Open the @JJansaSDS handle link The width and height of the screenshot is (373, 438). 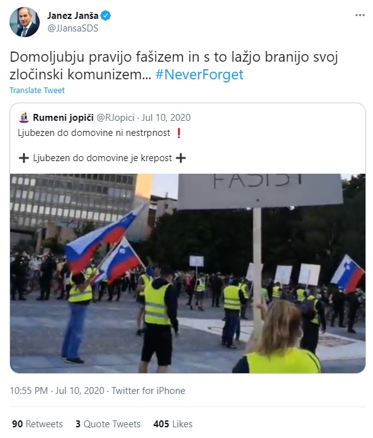[72, 28]
